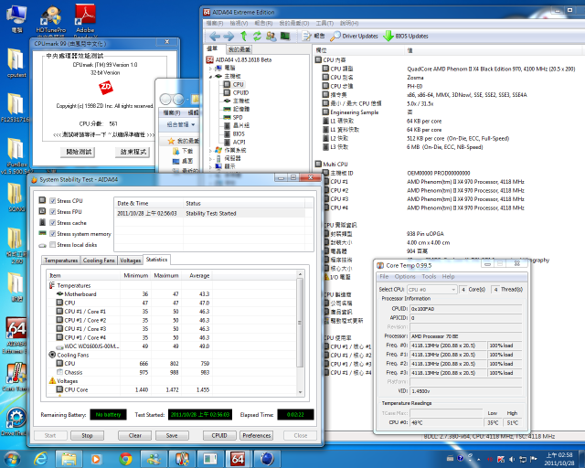Select CPUID in the AIDA64 tree
The height and width of the screenshot is (468, 585).
[x=240, y=92]
